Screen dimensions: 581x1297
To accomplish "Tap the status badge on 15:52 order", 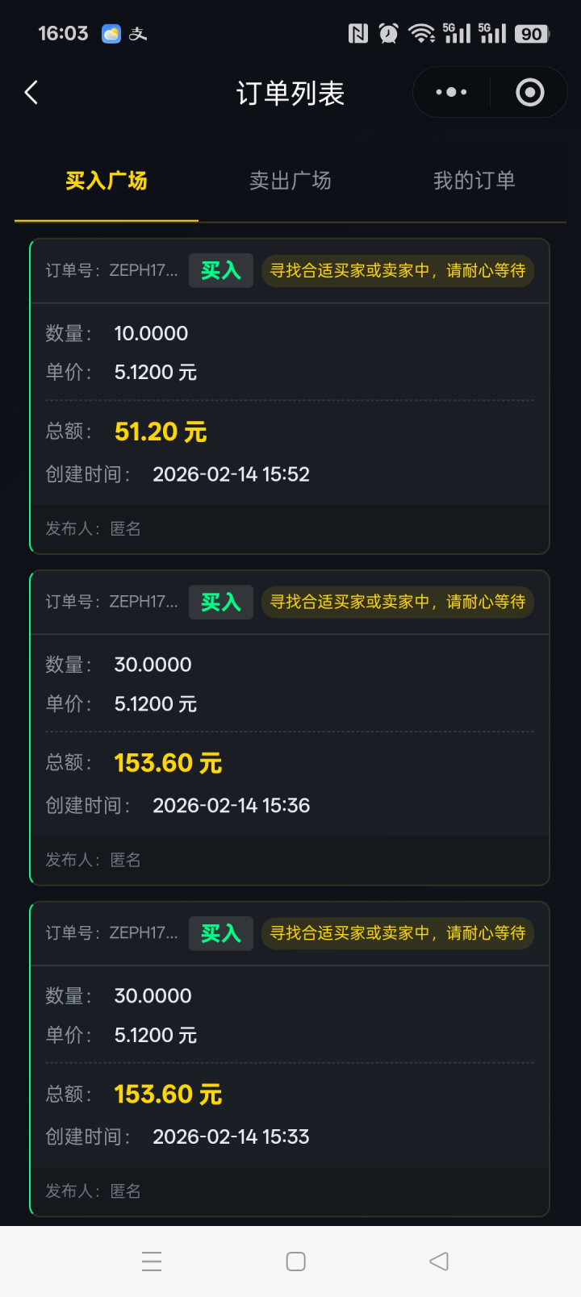I will point(397,270).
